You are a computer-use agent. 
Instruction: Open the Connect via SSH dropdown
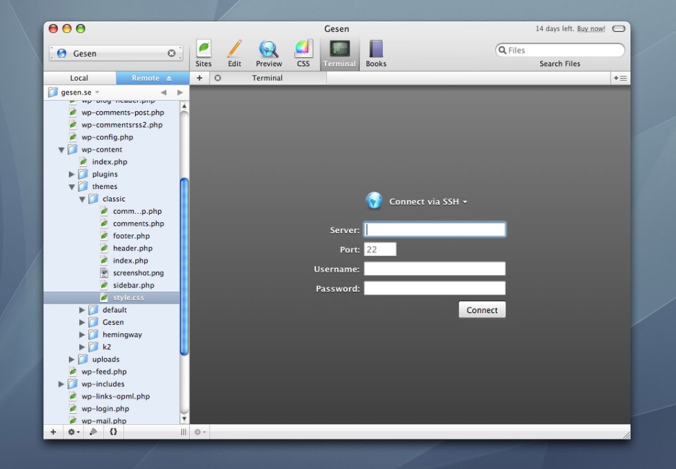tap(428, 201)
